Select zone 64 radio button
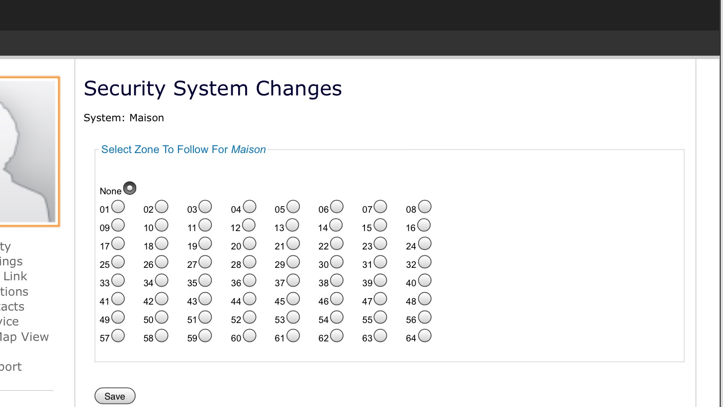This screenshot has height=407, width=723. click(x=424, y=336)
